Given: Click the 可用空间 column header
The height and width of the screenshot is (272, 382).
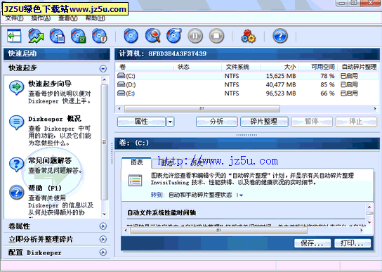Looking at the screenshot, I should 318,67.
